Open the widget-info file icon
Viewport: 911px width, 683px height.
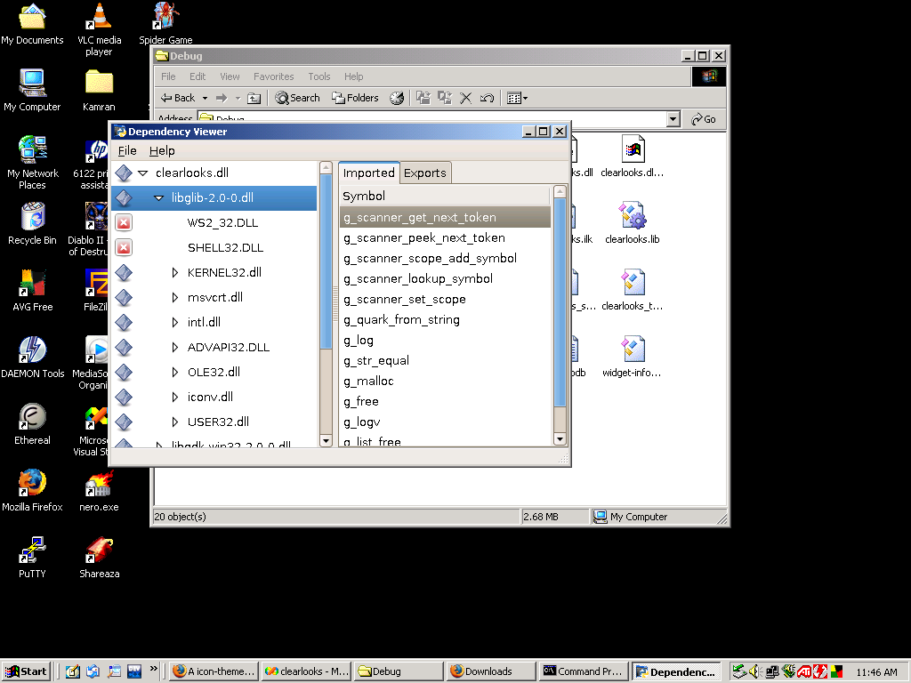click(632, 350)
